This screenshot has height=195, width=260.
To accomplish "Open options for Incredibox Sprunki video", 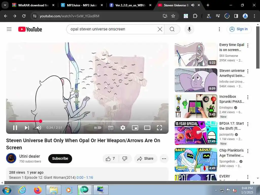I will pos(248,97).
